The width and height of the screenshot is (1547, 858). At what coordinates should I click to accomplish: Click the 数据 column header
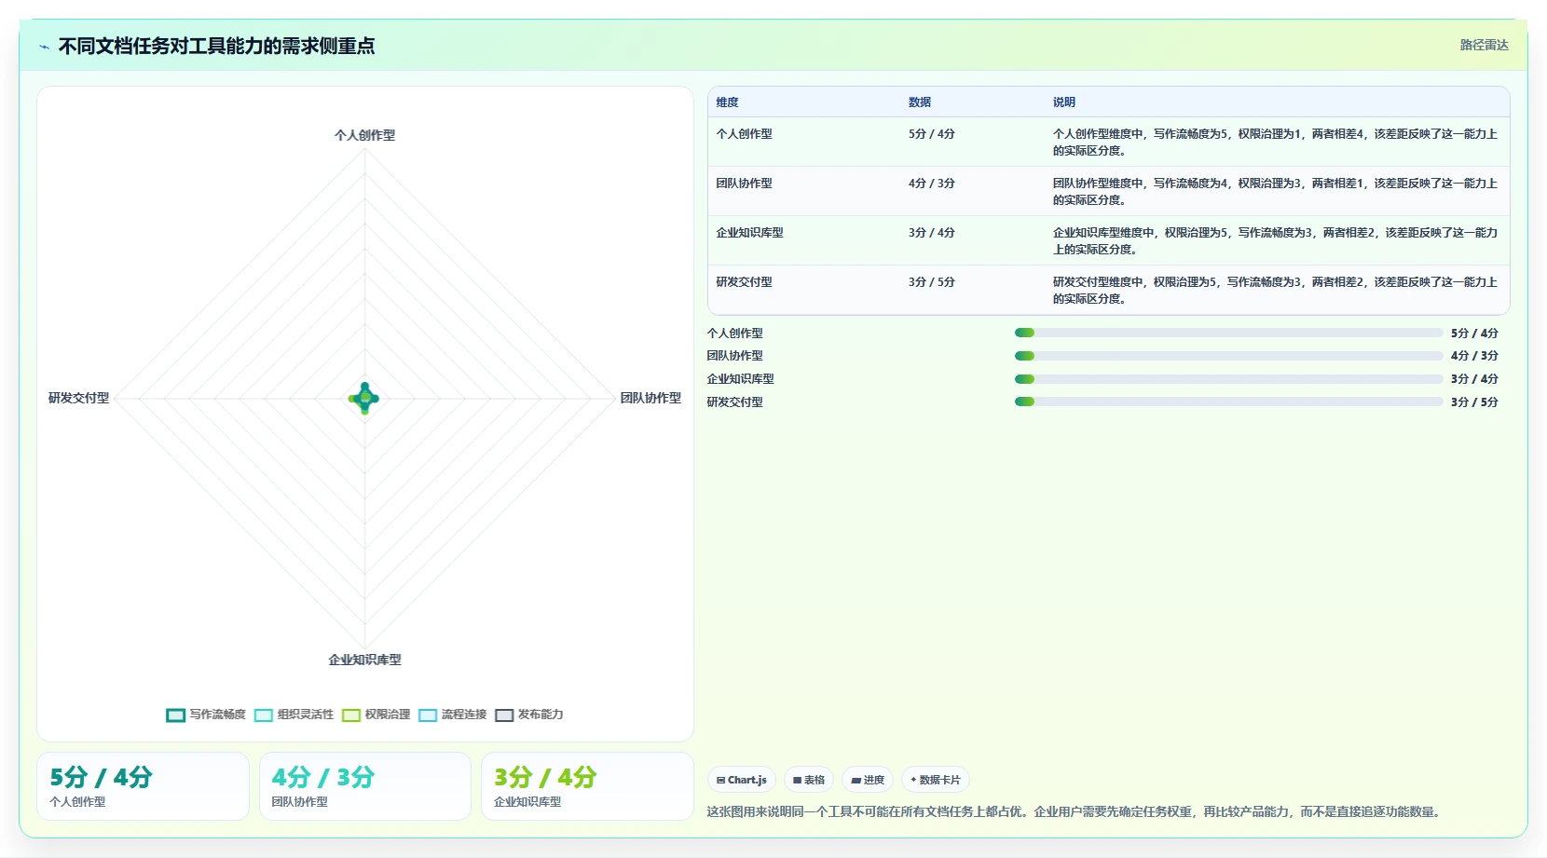pos(920,102)
